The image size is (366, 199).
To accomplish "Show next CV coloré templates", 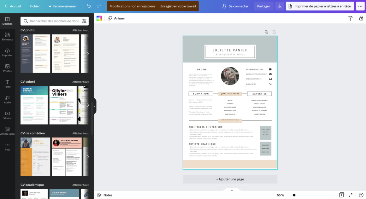I will 88,105.
